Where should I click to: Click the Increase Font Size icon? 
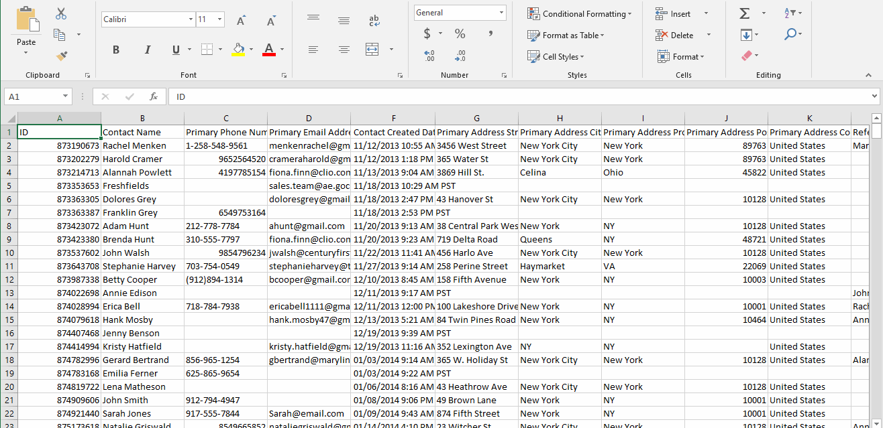(x=241, y=21)
